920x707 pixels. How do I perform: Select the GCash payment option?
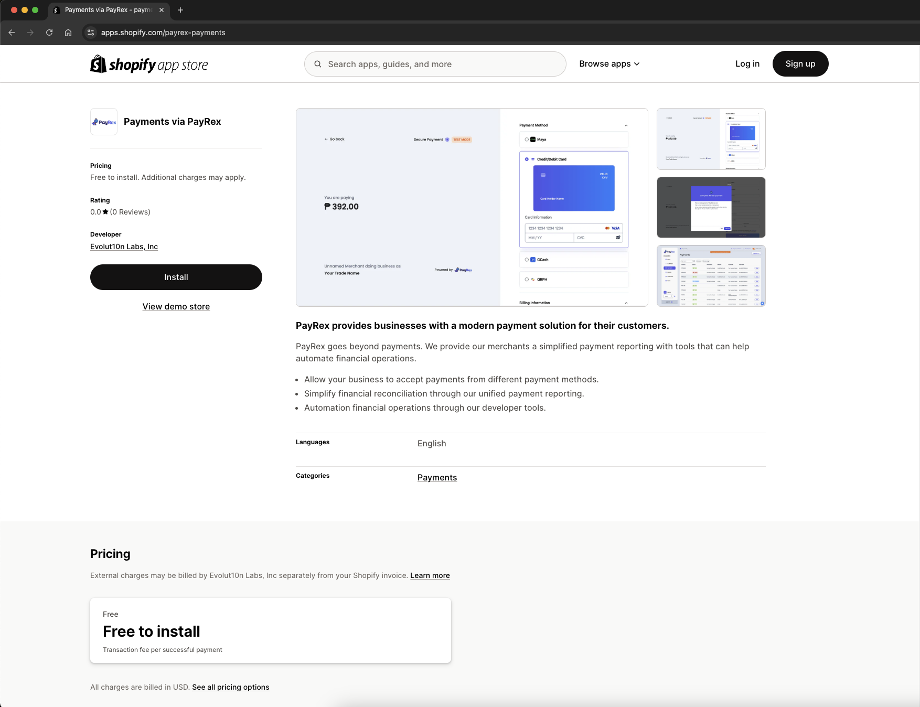click(527, 259)
